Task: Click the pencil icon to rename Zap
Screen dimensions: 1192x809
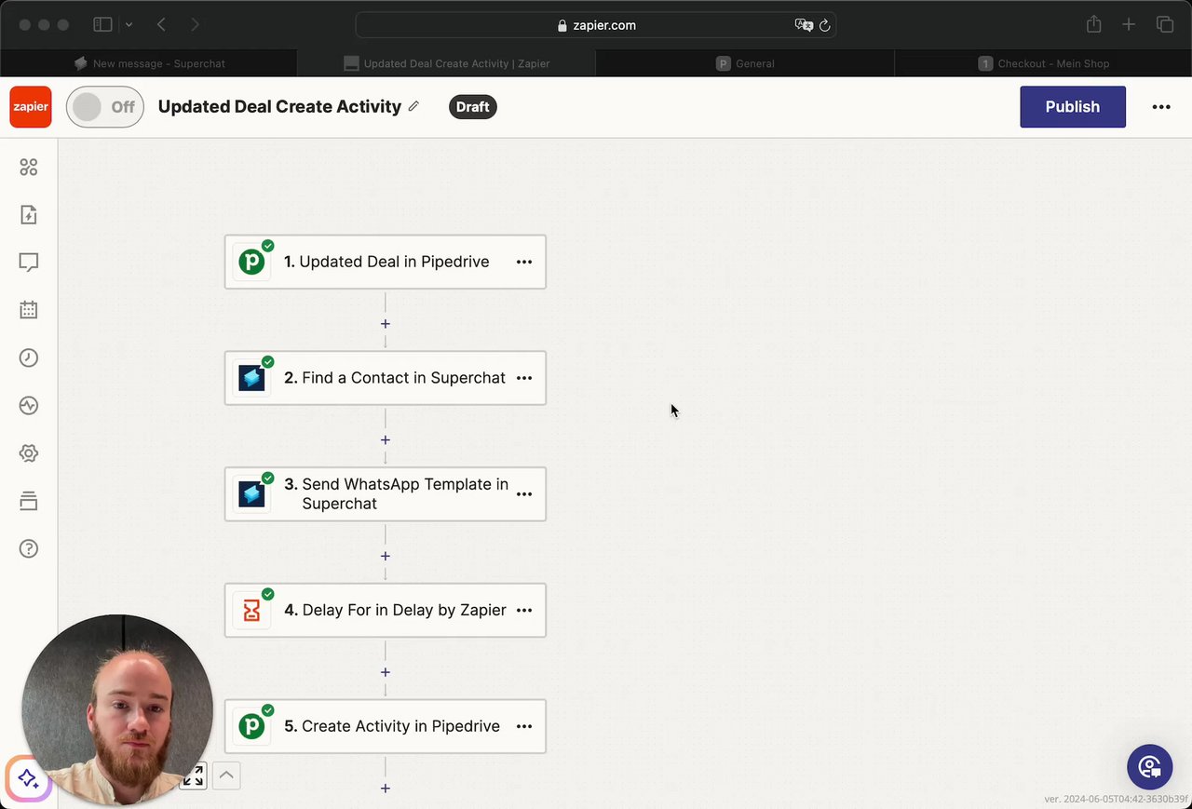Action: point(413,106)
